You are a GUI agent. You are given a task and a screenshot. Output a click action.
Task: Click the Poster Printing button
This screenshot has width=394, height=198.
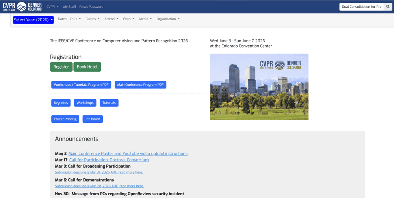(65, 119)
